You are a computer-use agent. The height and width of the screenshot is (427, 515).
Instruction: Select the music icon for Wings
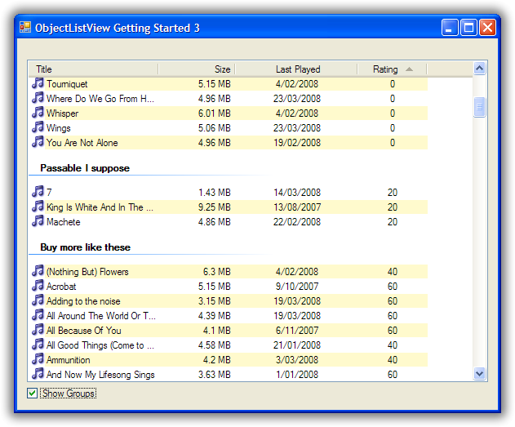pos(38,127)
